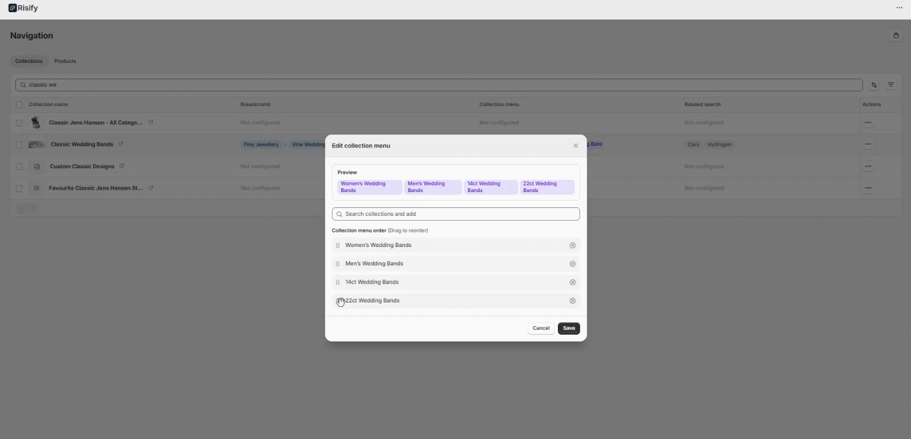
Task: Tick the Custom Classic Designs checkbox
Action: click(19, 166)
